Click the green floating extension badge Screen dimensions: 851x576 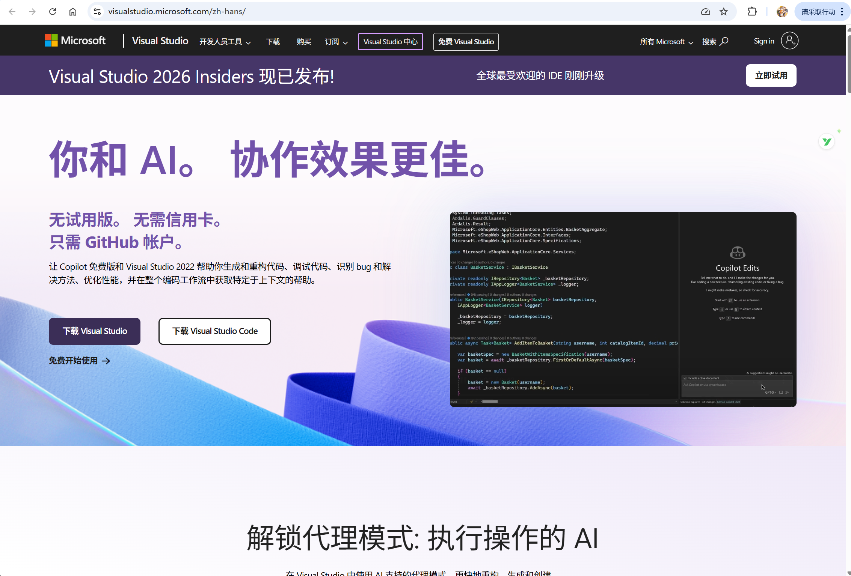pos(827,141)
